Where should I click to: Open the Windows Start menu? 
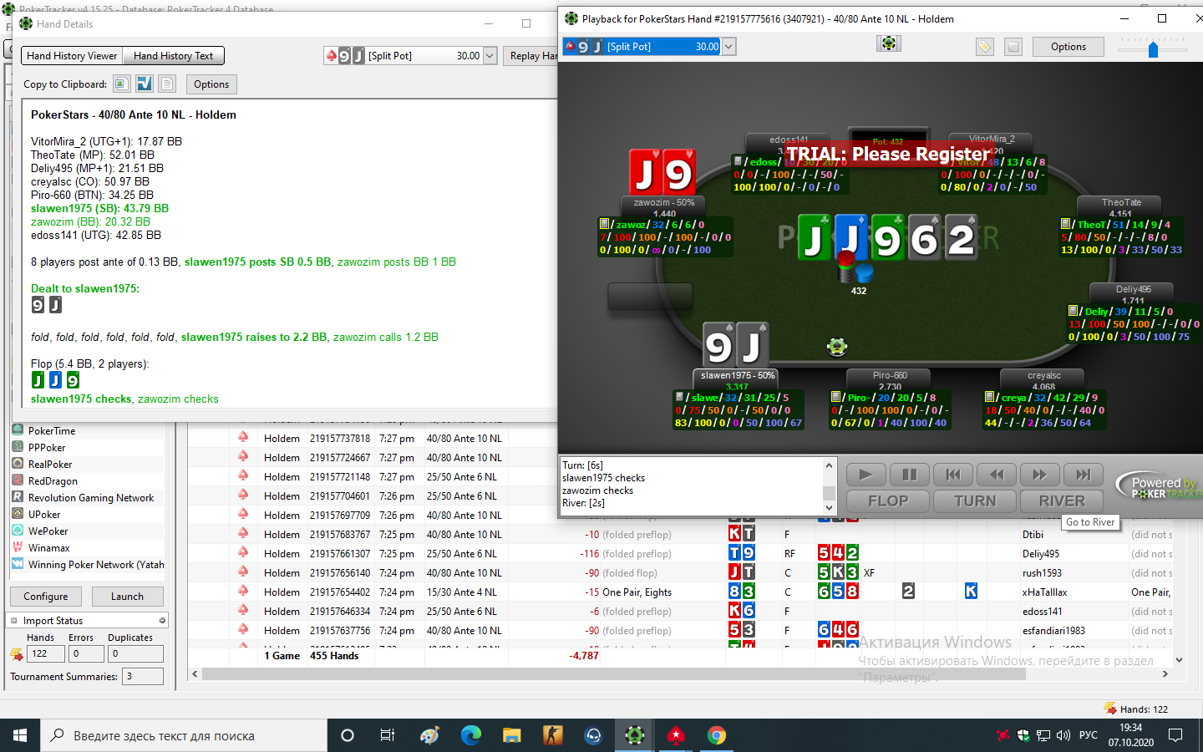pyautogui.click(x=20, y=735)
